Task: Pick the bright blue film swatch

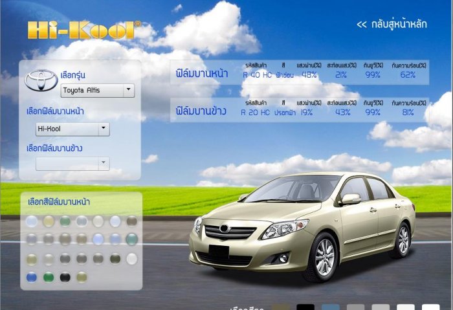Action: coord(32,278)
